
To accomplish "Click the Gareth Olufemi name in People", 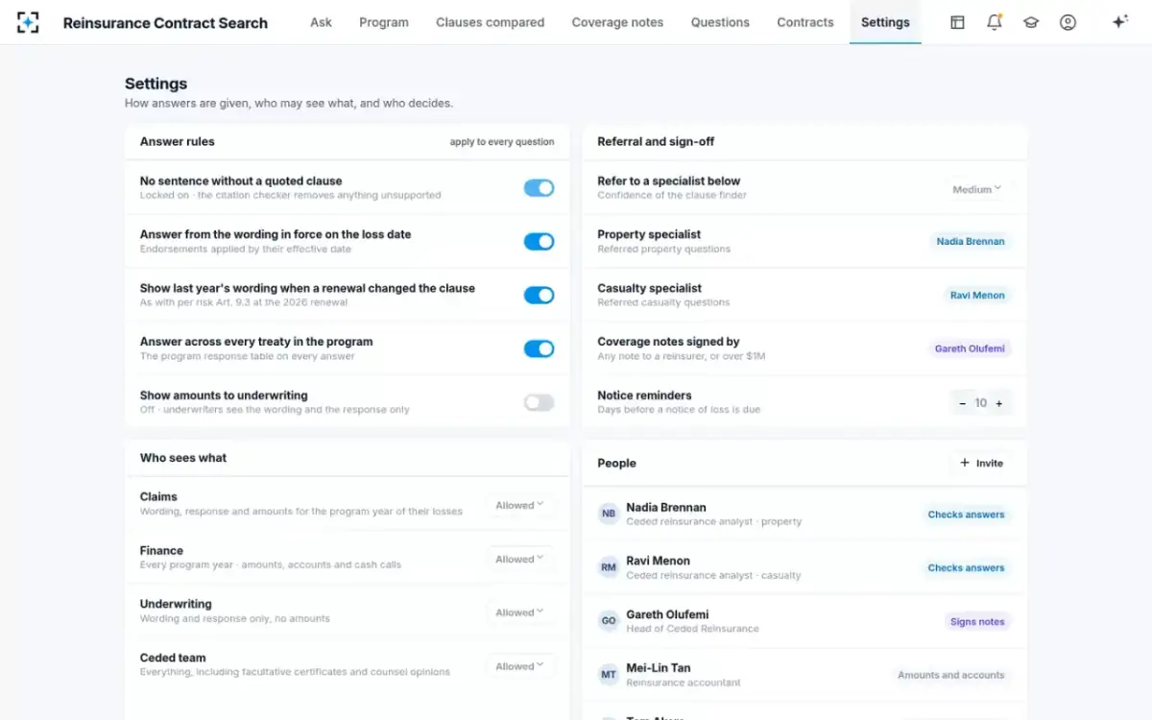I will (667, 614).
